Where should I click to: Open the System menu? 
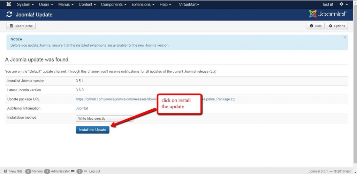[x=25, y=4]
